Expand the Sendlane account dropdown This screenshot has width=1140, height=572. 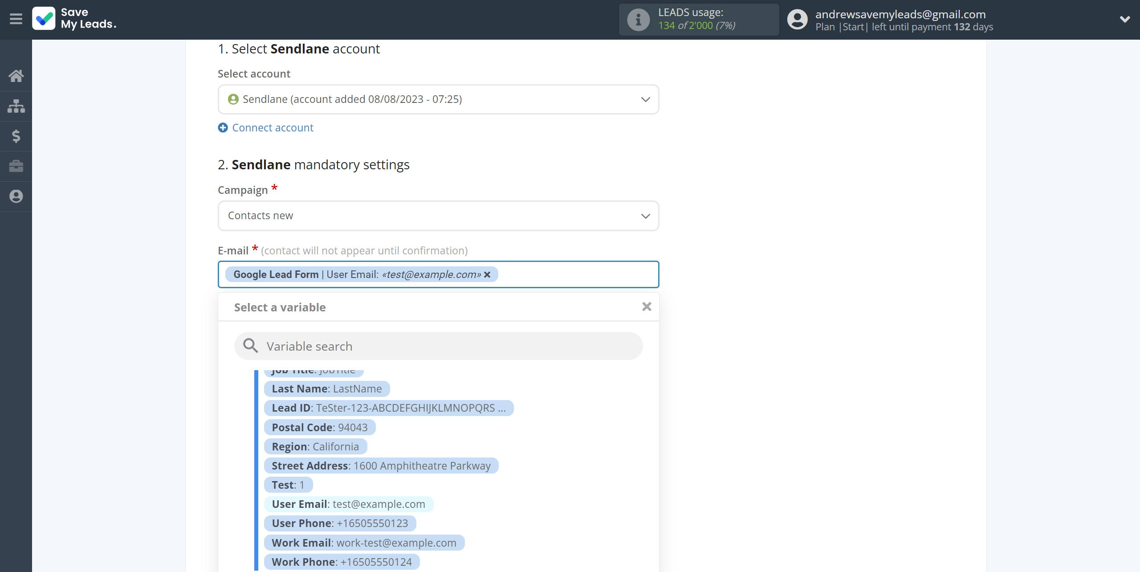pos(644,99)
